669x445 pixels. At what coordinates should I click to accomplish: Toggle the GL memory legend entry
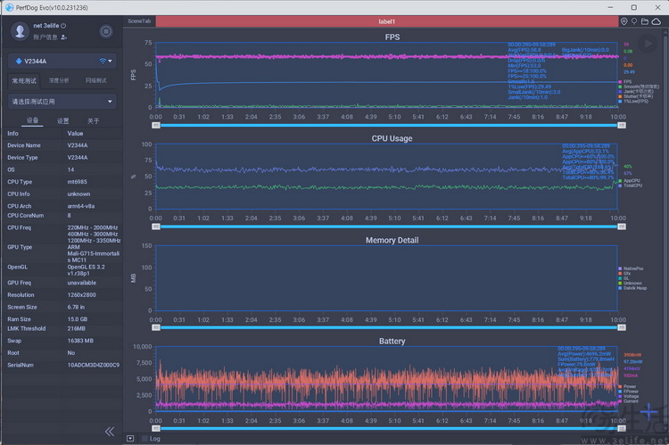624,278
